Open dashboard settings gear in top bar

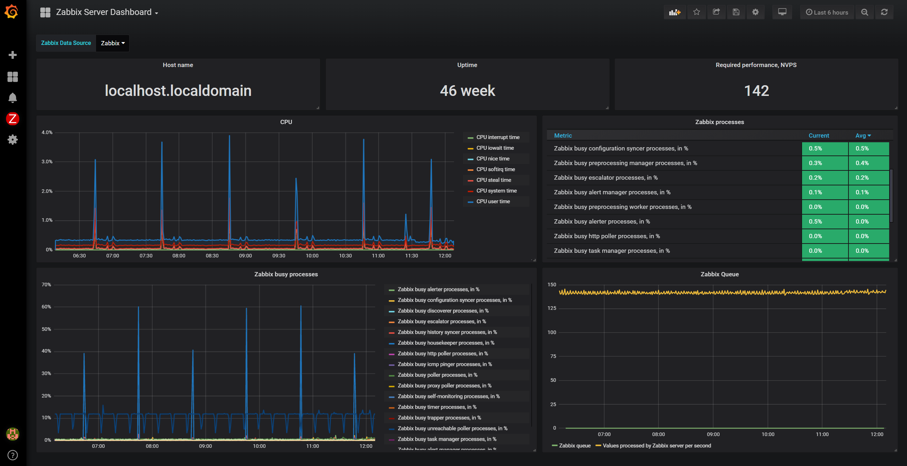point(755,12)
